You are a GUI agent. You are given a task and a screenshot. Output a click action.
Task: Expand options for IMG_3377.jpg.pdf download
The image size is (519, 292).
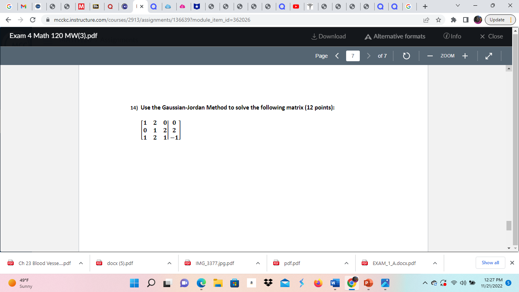click(x=258, y=263)
